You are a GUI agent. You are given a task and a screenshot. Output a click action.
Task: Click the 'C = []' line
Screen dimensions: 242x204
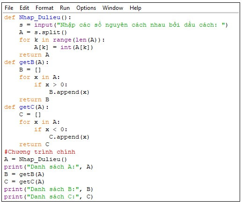30,114
